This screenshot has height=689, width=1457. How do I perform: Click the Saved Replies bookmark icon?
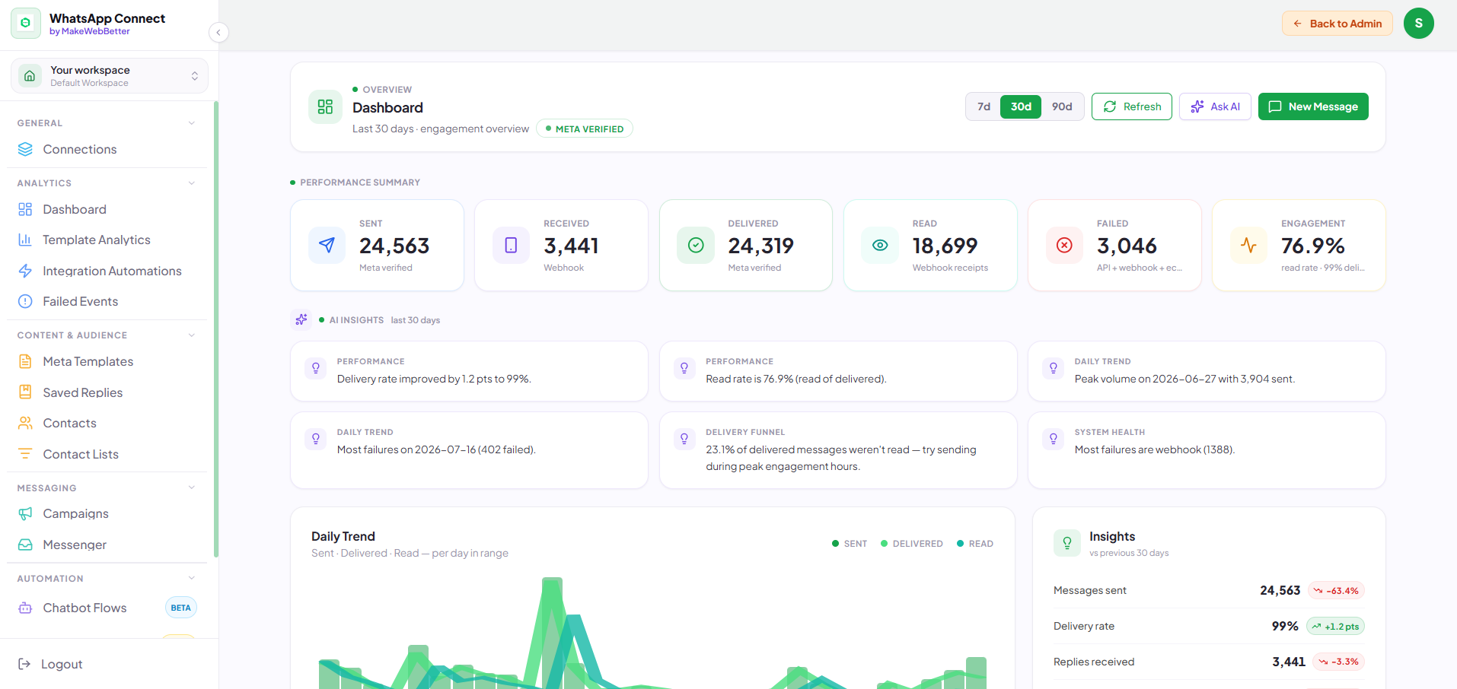click(25, 392)
